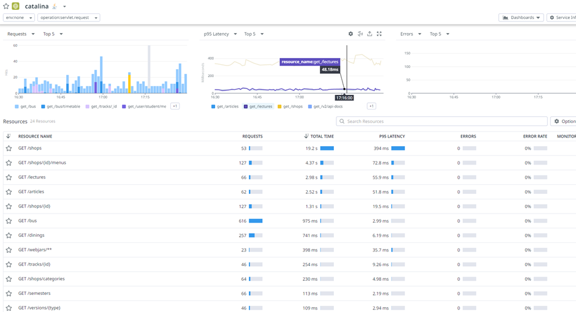The height and width of the screenshot is (312, 576).
Task: Open the Dashboards button menu
Action: 521,18
